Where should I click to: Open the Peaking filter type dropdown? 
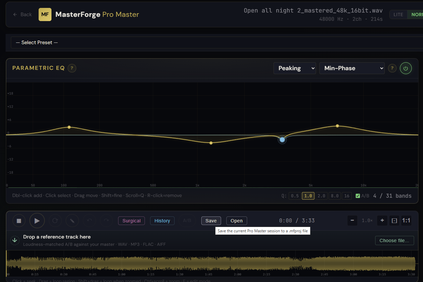pyautogui.click(x=295, y=68)
